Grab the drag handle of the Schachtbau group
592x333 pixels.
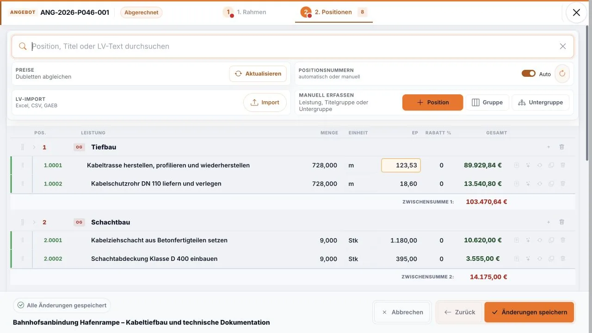pyautogui.click(x=22, y=222)
